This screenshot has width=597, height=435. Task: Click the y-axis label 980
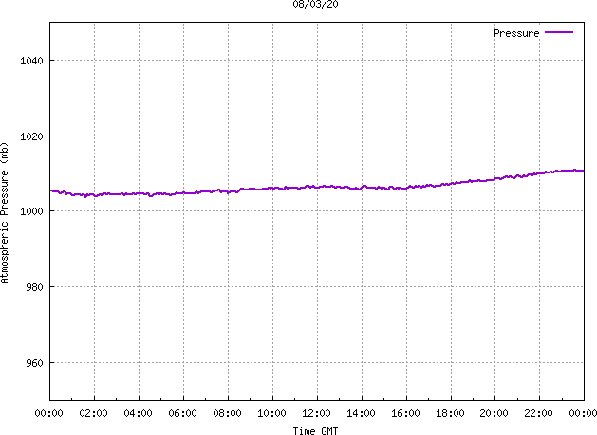[x=34, y=287]
